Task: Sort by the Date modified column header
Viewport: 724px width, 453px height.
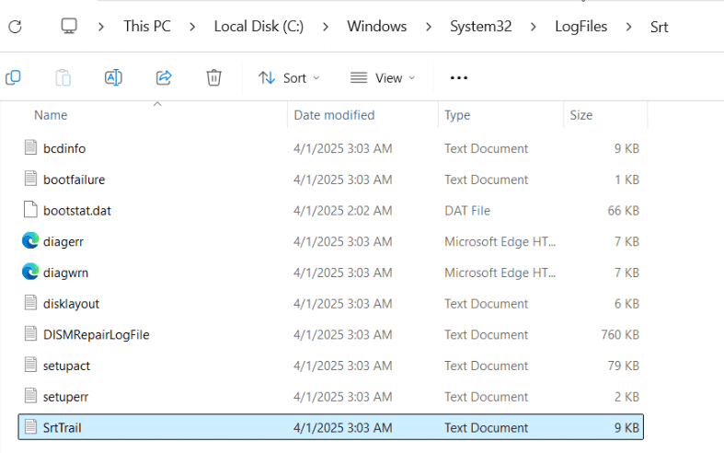Action: (334, 115)
